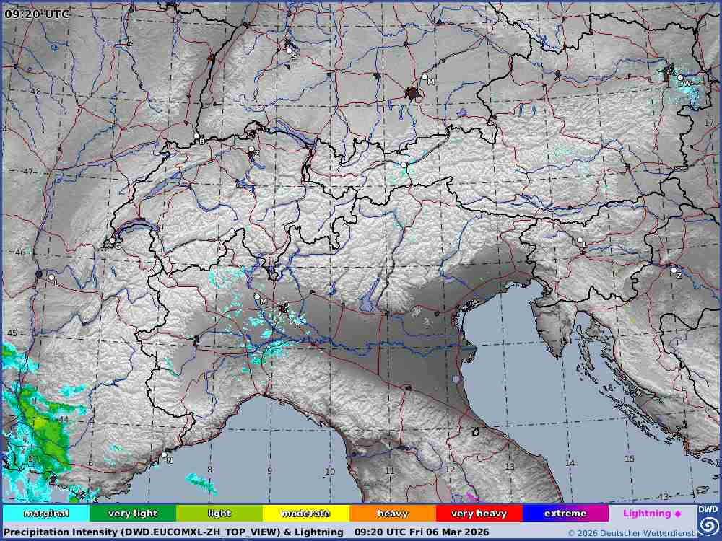The width and height of the screenshot is (722, 541).
Task: Click the Vienna marker labeled W
Action: coord(680,77)
